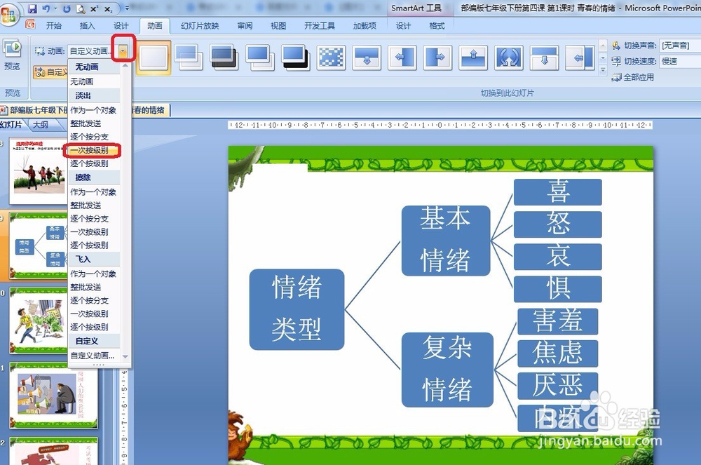Apply the Wipe Left transition
Viewport: 701px width, 465px height.
(402, 58)
